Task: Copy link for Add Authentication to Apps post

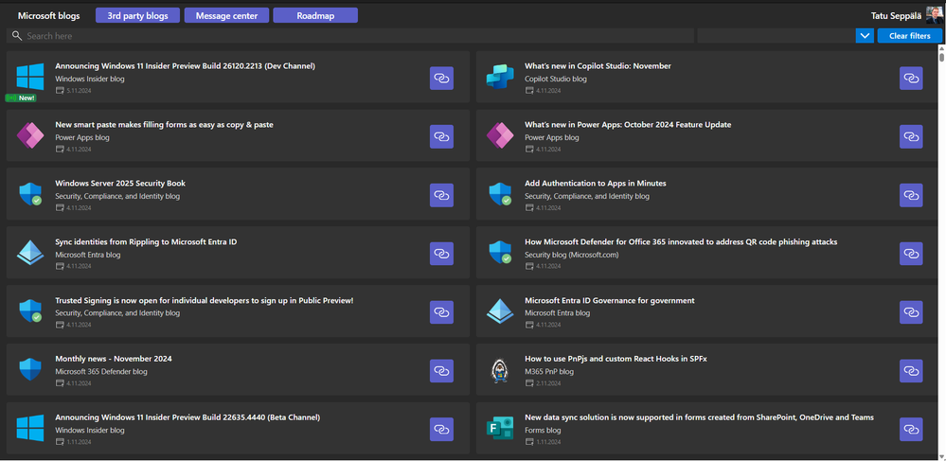Action: 911,195
